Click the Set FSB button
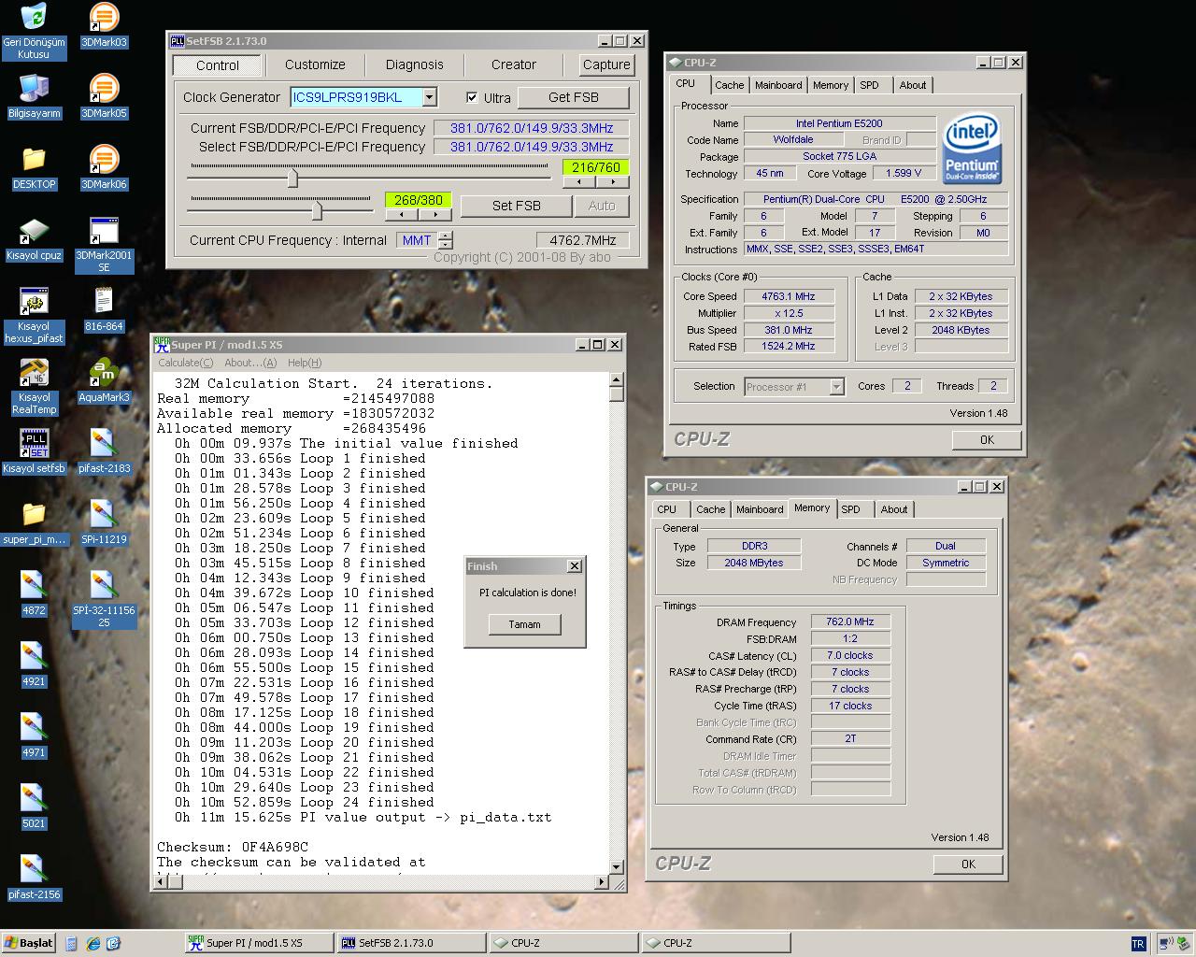The image size is (1196, 957). pos(517,206)
